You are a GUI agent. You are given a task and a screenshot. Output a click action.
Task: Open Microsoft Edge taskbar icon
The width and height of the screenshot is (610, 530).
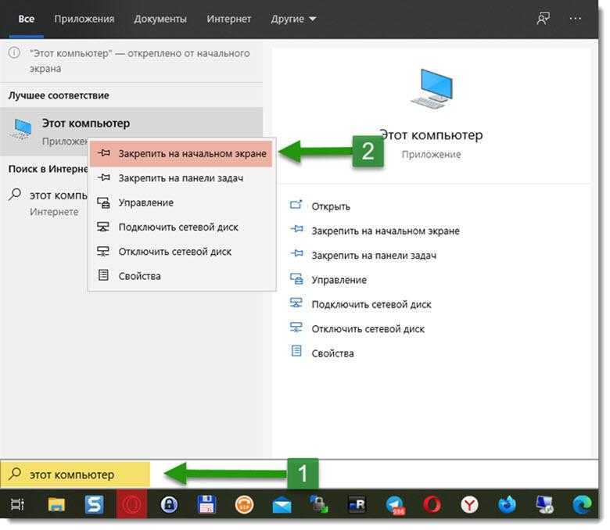582,505
